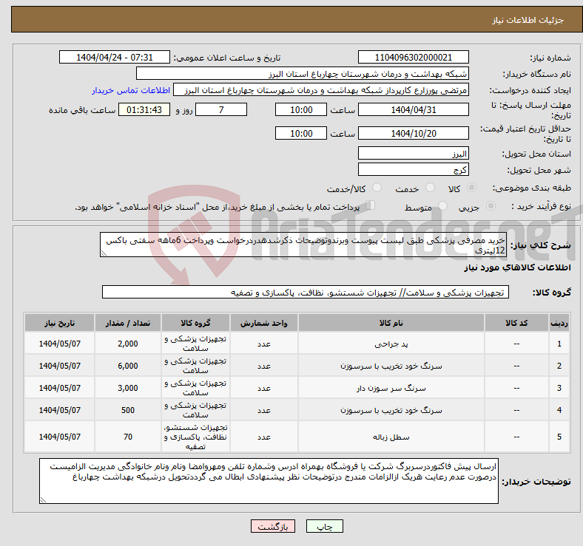
Task: Click remaining time field 01:31:43
Action: tap(144, 109)
